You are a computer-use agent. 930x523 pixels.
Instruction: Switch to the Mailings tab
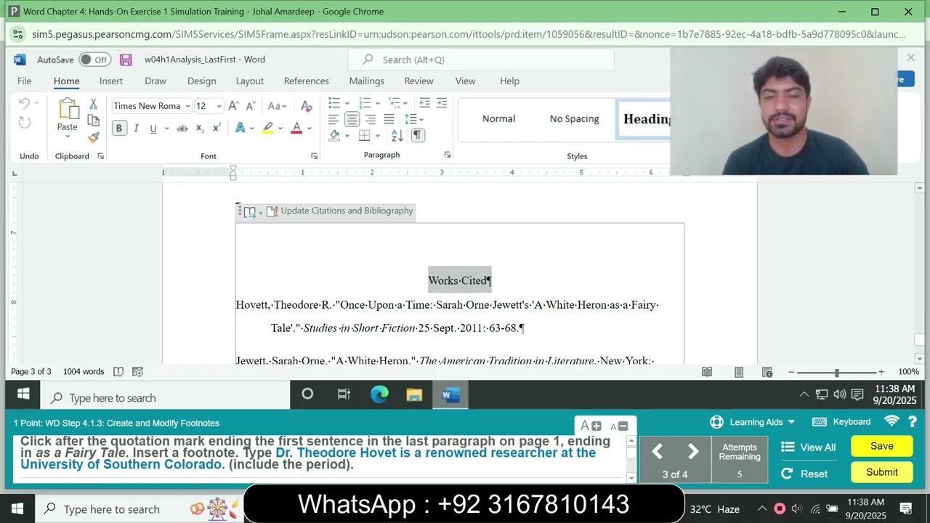[366, 81]
